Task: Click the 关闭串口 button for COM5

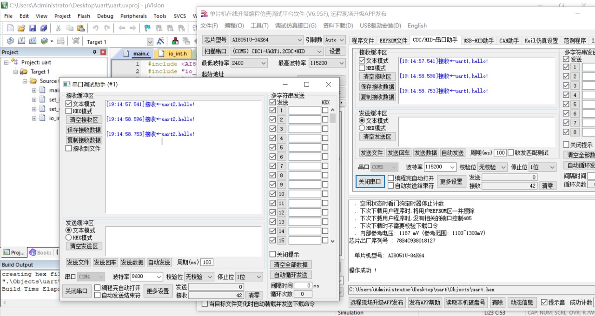Action: click(370, 182)
